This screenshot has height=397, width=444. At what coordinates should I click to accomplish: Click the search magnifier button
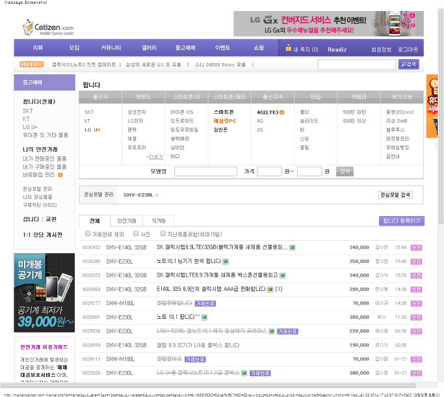click(x=408, y=64)
